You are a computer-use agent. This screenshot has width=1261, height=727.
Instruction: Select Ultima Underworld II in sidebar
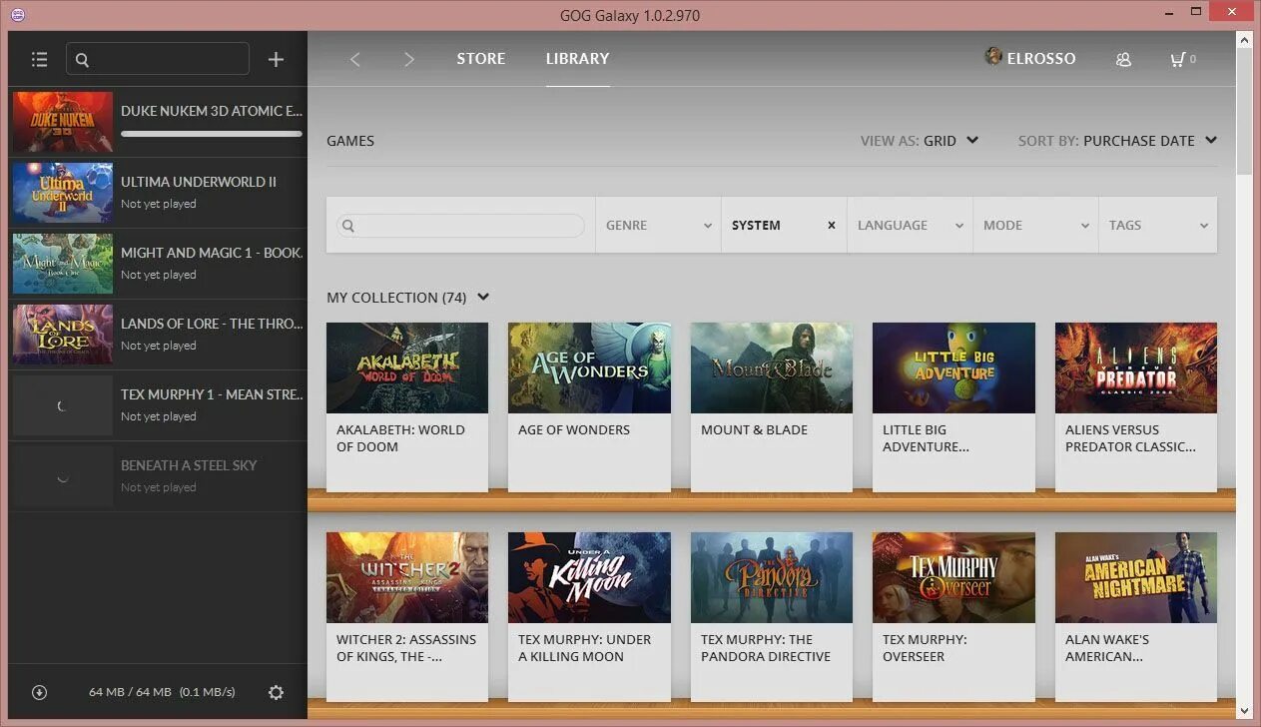[158, 193]
